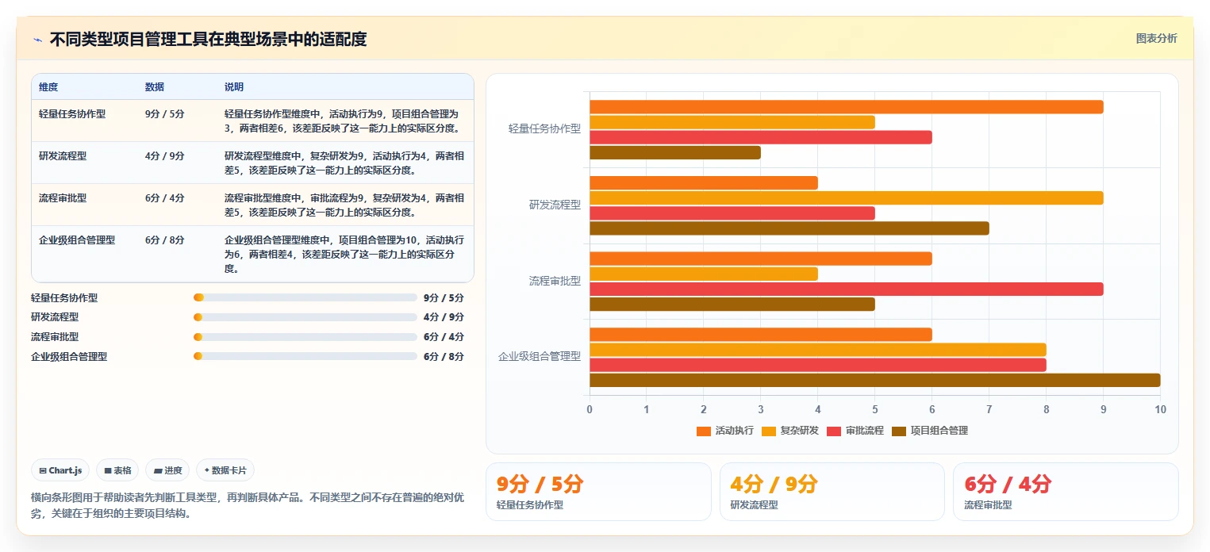Viewport: 1210px width, 552px height.
Task: Select 研发流程型 table row name cell
Action: coord(63,155)
